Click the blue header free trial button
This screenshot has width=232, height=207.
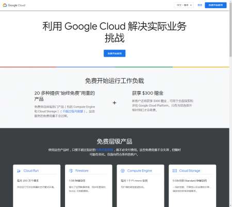click(216, 5)
